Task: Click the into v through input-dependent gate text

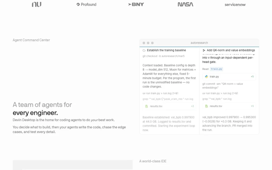Action: coord(228,60)
